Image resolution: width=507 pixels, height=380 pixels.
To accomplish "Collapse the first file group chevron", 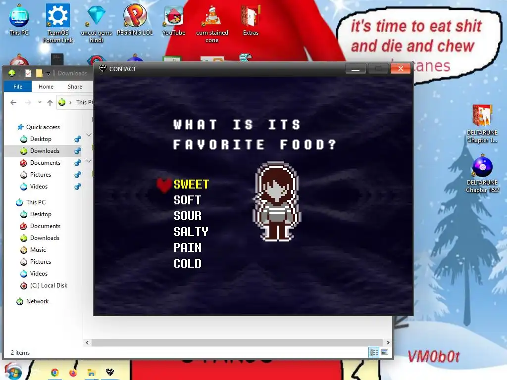I will click(x=89, y=135).
